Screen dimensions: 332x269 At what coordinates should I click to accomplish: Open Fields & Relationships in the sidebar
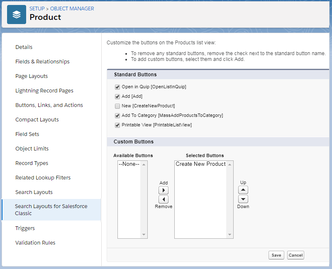[x=42, y=61]
